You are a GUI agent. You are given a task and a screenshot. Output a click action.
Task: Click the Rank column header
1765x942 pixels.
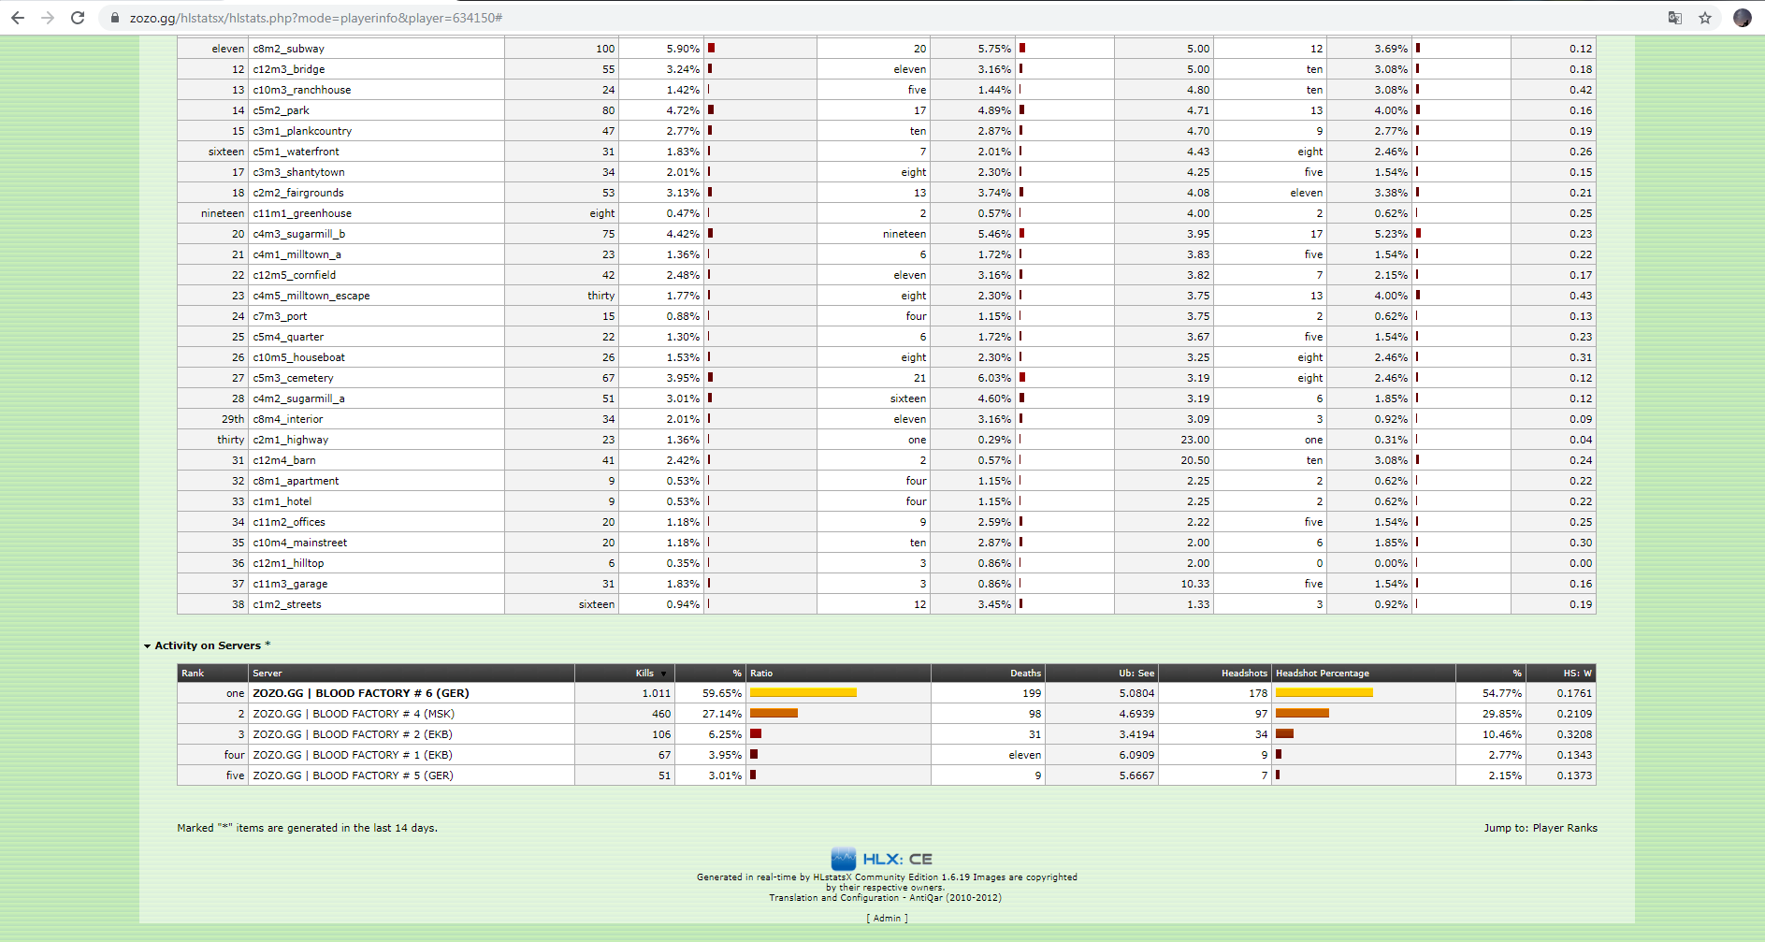coord(193,674)
